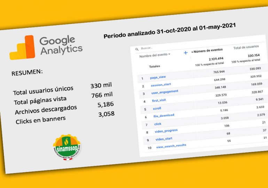Click the Período analizado date heading
The width and height of the screenshot is (268, 188).
(170, 31)
